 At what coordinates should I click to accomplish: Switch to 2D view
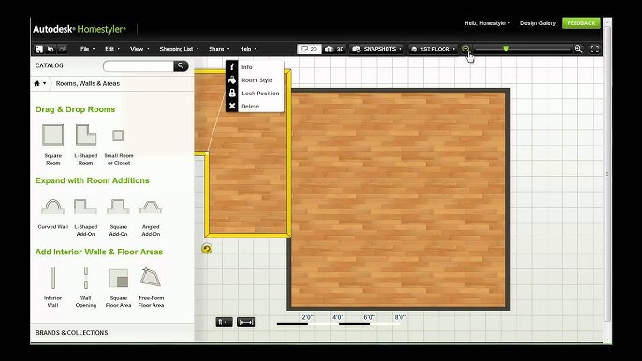(x=309, y=49)
